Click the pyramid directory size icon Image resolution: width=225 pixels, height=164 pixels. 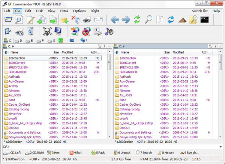[182, 20]
